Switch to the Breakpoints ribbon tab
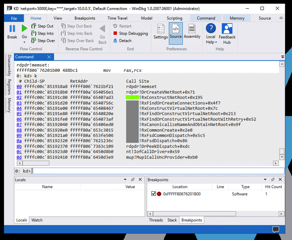Image resolution: width=292 pixels, height=240 pixels. pos(85,18)
